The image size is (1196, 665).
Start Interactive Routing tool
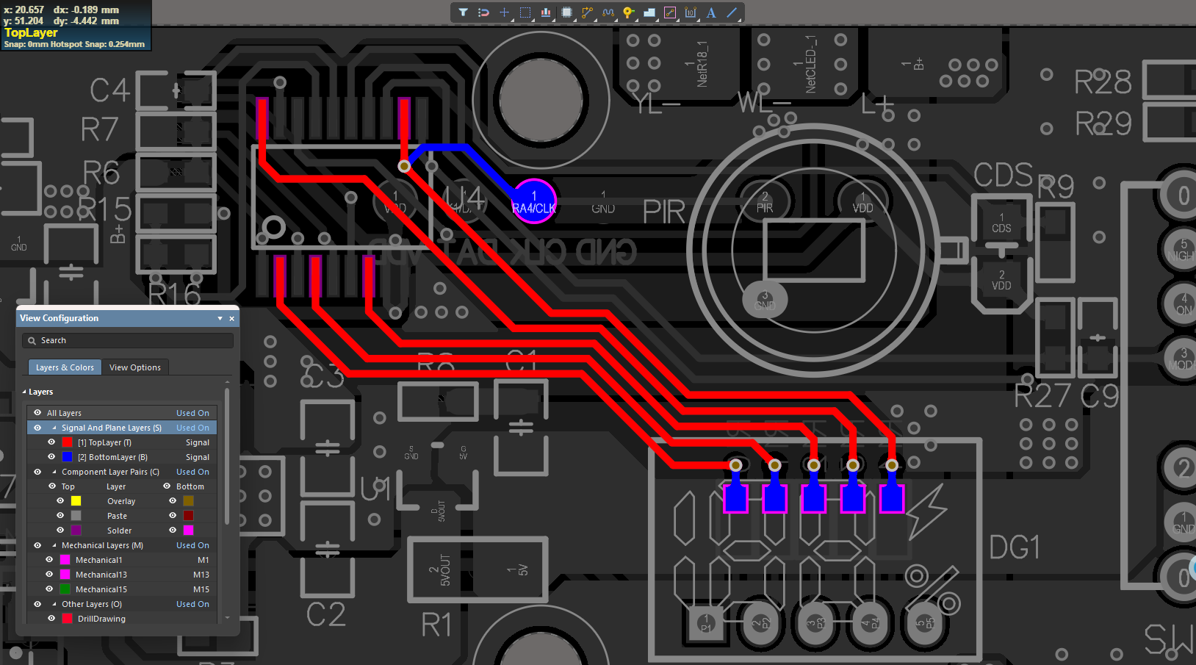pyautogui.click(x=587, y=12)
